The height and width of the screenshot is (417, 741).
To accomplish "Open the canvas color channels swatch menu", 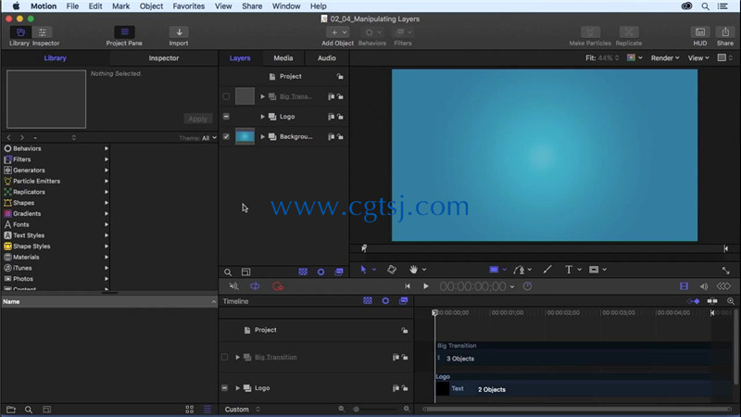I will point(634,58).
